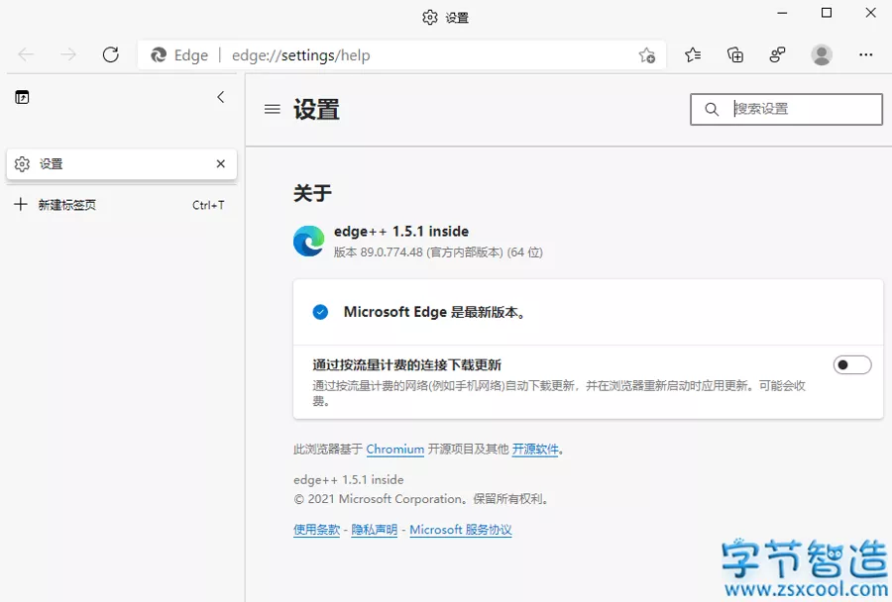Reload the page with refresh icon
The height and width of the screenshot is (602, 892).
tap(110, 54)
